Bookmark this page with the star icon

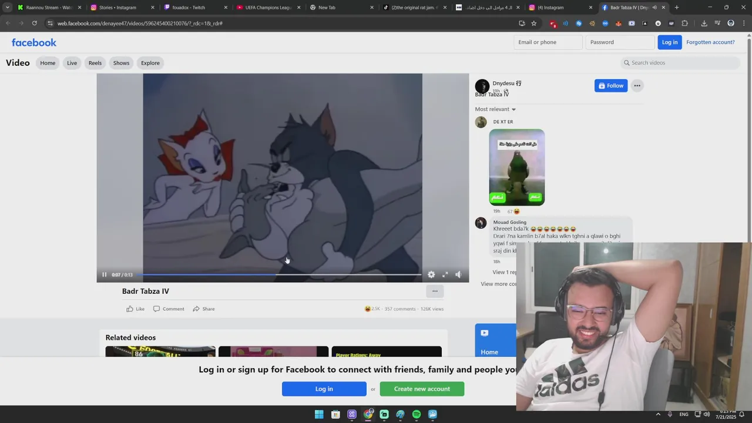pos(533,23)
